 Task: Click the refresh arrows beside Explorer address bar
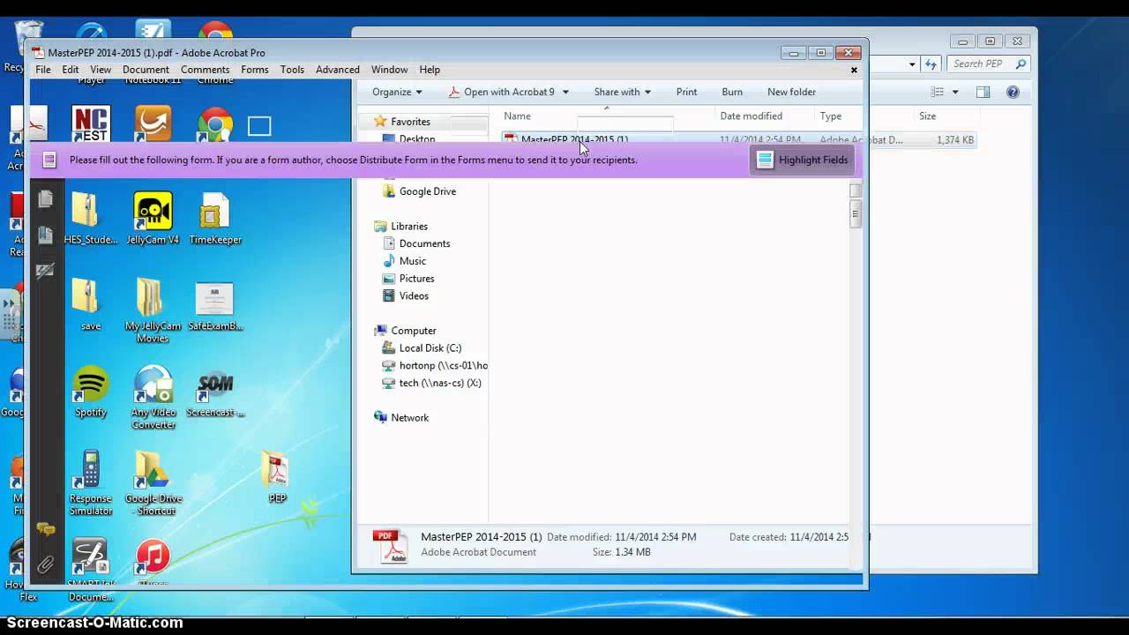(x=931, y=63)
